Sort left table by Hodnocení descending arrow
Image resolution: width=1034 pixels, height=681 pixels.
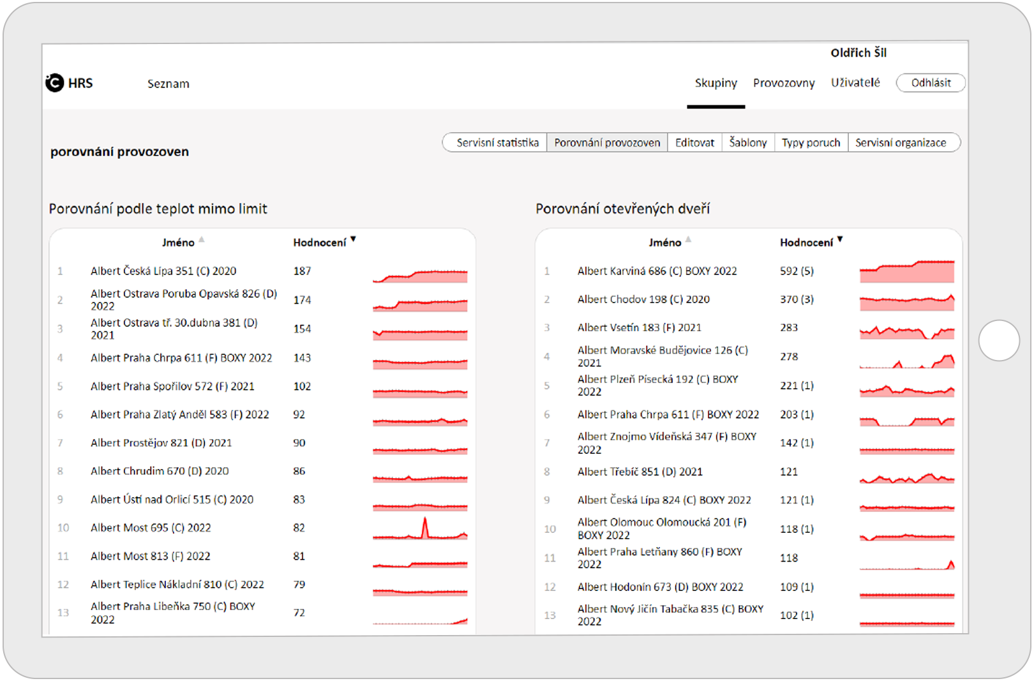(x=353, y=240)
